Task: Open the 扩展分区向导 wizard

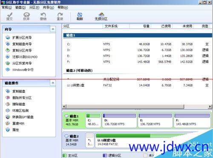Action: tap(19, 37)
